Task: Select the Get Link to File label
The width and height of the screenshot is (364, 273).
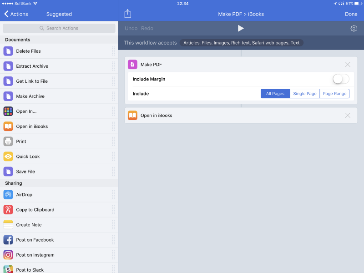Action: click(32, 81)
